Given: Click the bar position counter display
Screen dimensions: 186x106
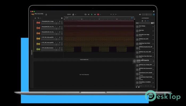Looking at the screenshot, I should click(x=113, y=14).
